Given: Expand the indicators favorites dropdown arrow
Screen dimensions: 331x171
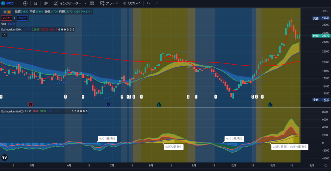Looking at the screenshot, I should [x=85, y=3].
